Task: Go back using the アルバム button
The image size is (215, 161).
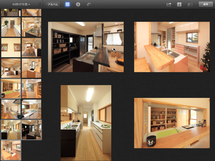Action: [x=53, y=4]
